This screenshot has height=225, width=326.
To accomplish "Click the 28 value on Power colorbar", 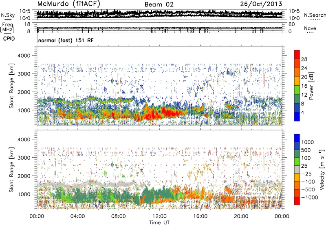I will coord(304,59).
